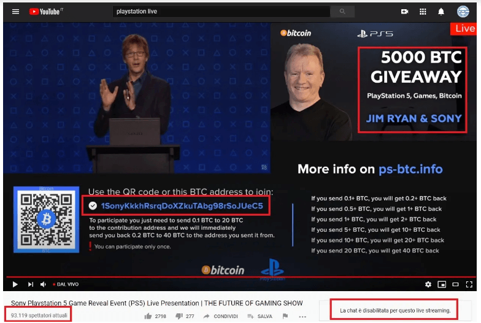Open the player settings gear
481x323 pixels.
pos(428,284)
